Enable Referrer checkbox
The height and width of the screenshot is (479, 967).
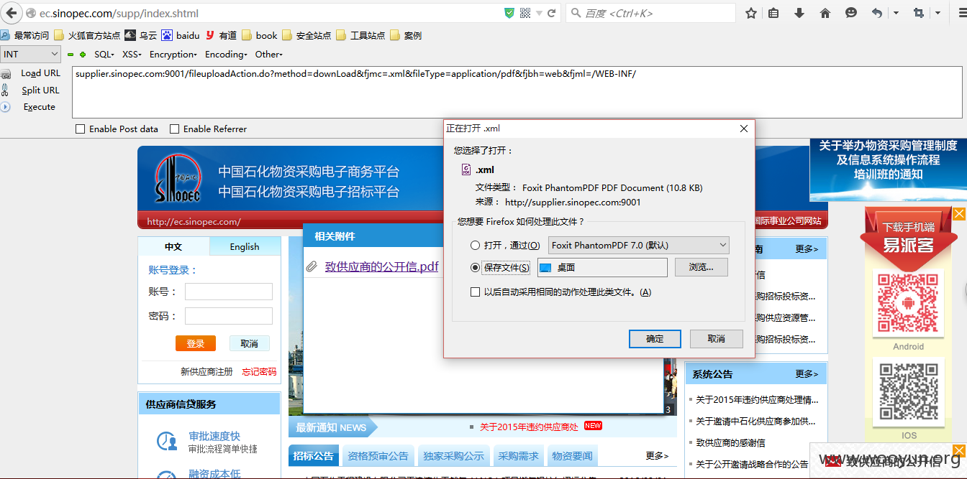pos(174,129)
